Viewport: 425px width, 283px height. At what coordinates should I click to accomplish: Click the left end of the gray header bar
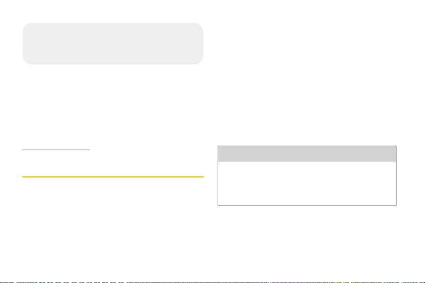pyautogui.click(x=220, y=154)
